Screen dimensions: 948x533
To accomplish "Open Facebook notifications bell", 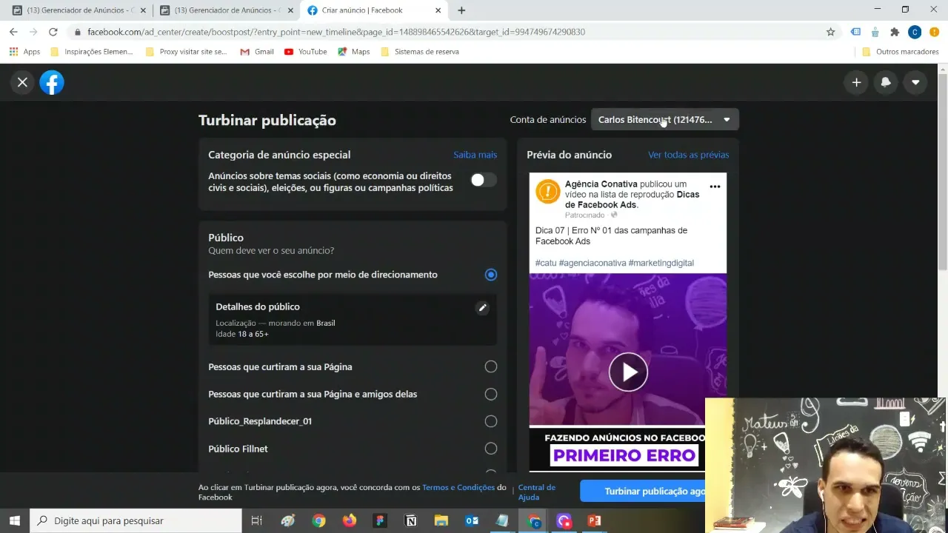I will tap(886, 82).
